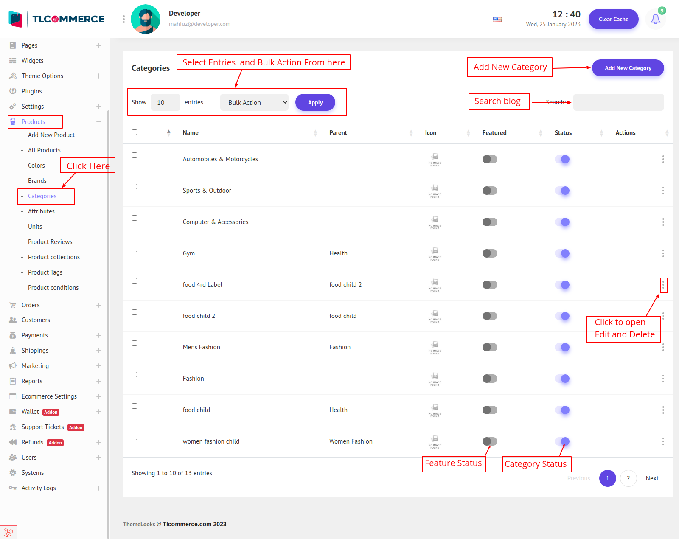Open actions menu for food 4rd Label
The height and width of the screenshot is (539, 679).
tap(663, 285)
